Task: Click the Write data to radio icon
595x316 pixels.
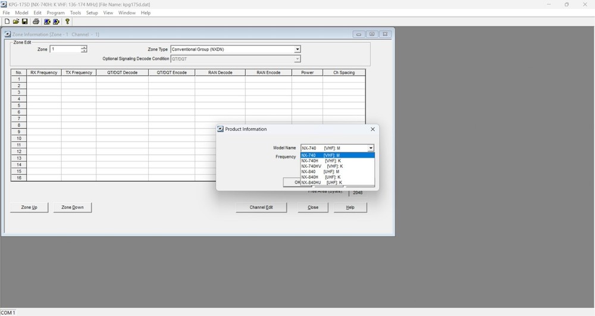Action: [x=57, y=21]
